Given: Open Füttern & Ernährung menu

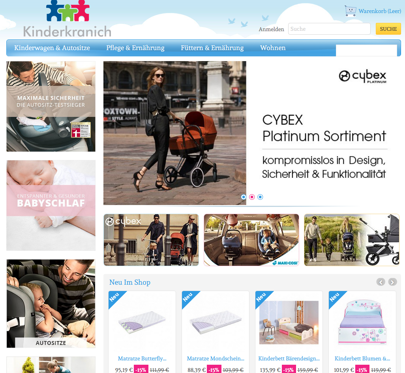Looking at the screenshot, I should (212, 48).
